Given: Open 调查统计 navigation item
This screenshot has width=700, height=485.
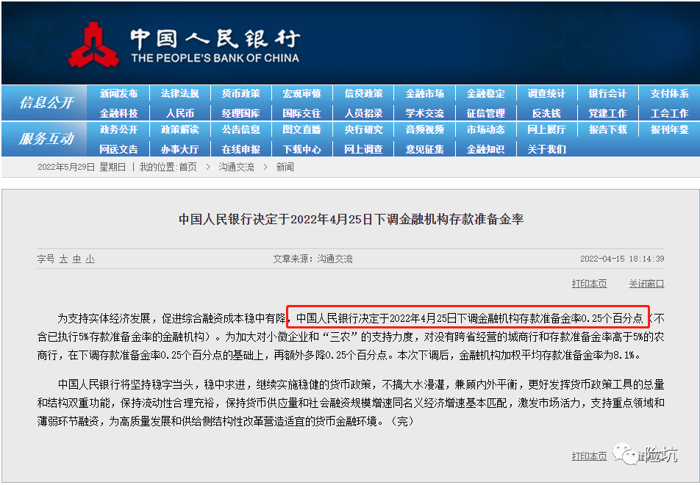Looking at the screenshot, I should (x=546, y=94).
